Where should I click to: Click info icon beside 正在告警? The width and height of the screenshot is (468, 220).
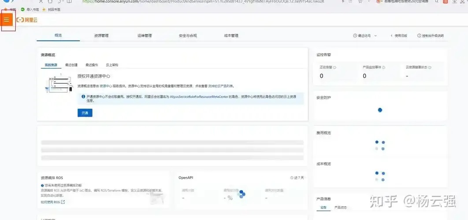(x=334, y=68)
